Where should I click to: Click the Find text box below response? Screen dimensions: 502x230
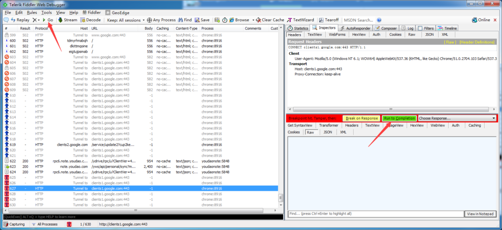tap(376, 213)
